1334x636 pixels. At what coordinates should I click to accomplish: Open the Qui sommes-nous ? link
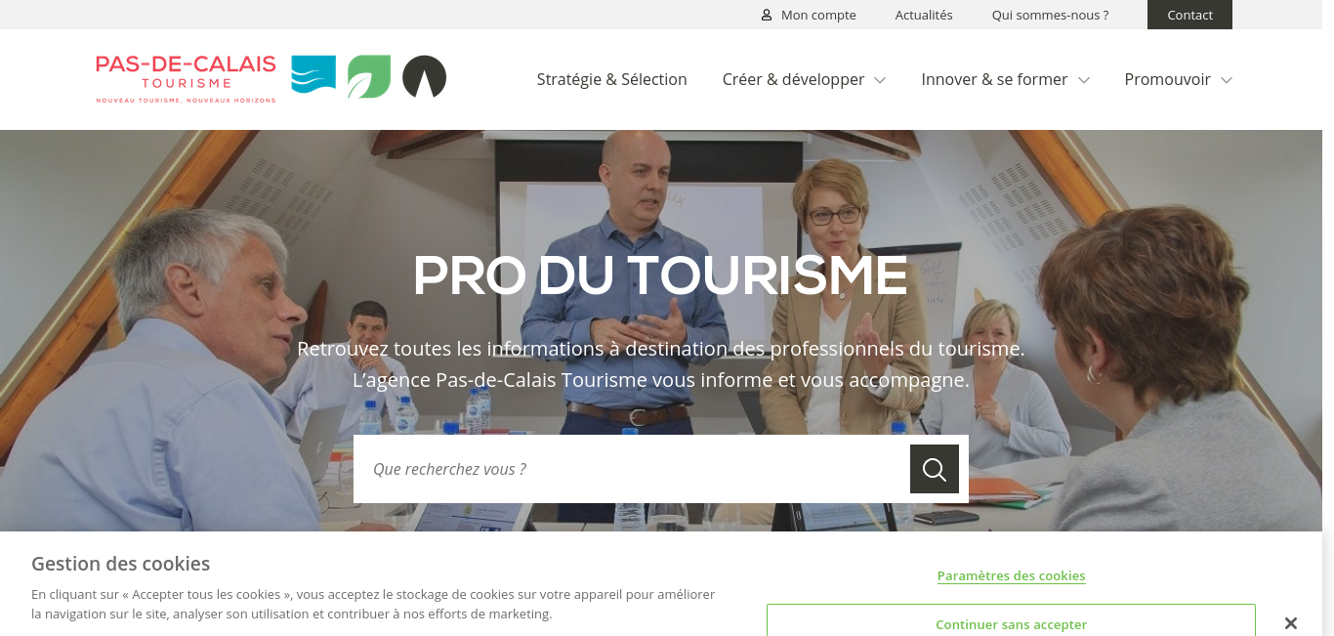click(x=1050, y=15)
